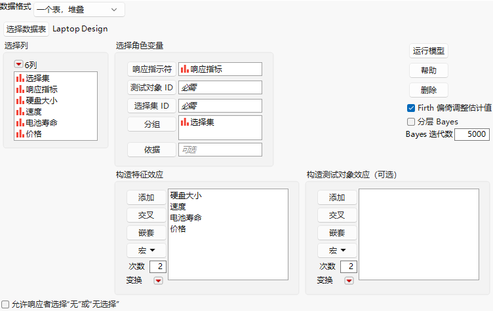
Task: Click the empty 构造测试对象效应 effects list box
Action: (x=419, y=234)
